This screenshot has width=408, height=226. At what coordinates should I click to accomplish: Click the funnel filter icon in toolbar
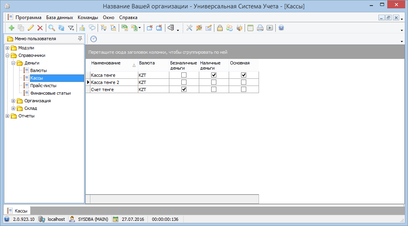pyautogui.click(x=71, y=28)
